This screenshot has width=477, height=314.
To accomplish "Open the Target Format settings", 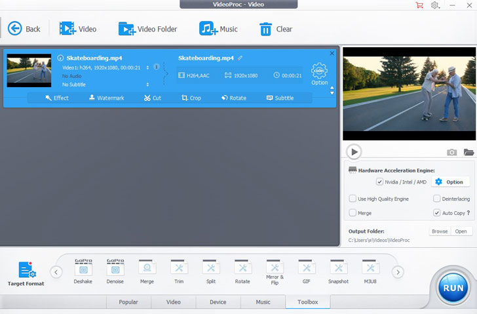I will click(26, 274).
